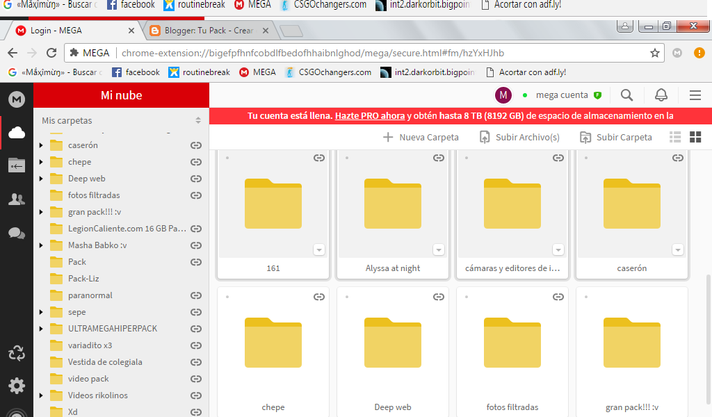Open the MEGA logo in sidebar
Screen dimensions: 712x417
point(17,99)
